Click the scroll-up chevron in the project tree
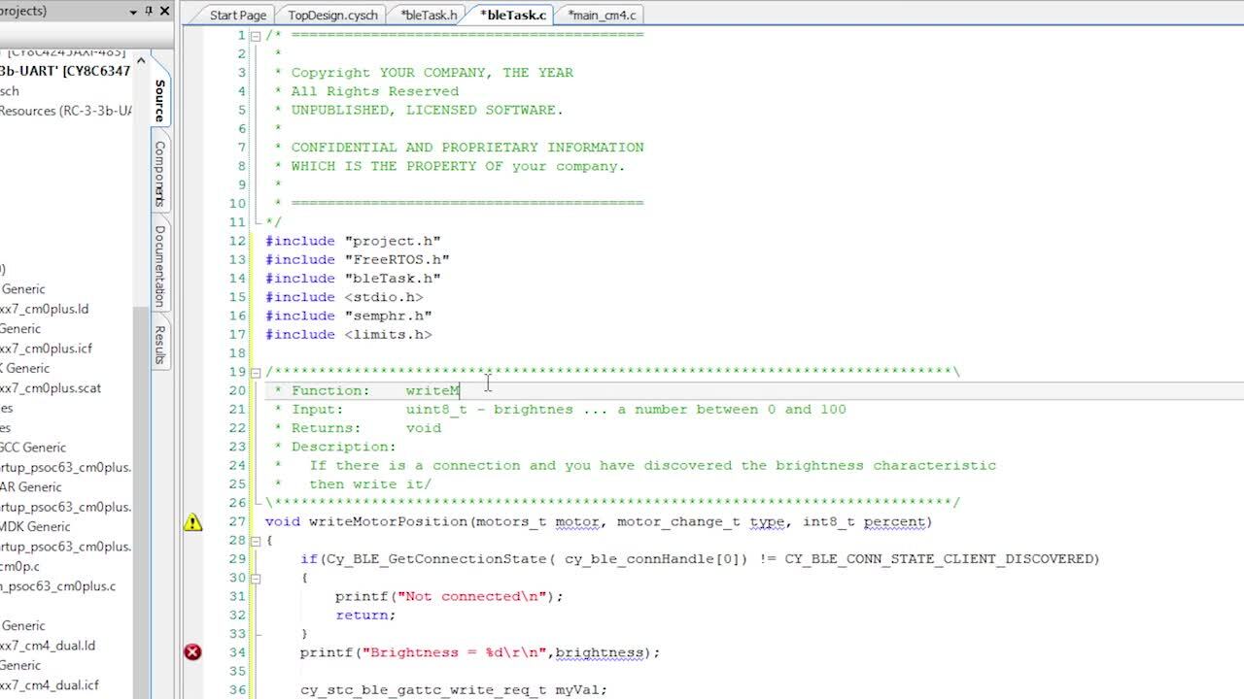Image resolution: width=1244 pixels, height=699 pixels. tap(141, 60)
